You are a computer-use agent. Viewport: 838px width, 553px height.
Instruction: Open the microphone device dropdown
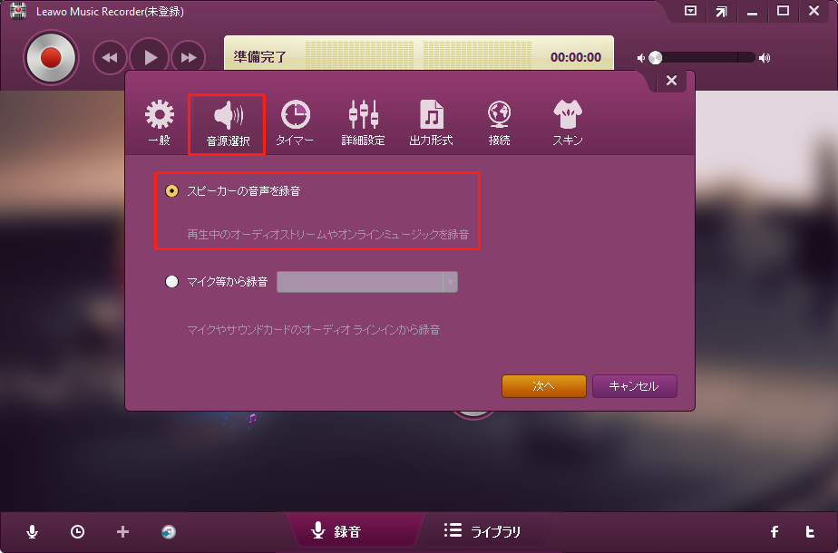click(x=450, y=281)
